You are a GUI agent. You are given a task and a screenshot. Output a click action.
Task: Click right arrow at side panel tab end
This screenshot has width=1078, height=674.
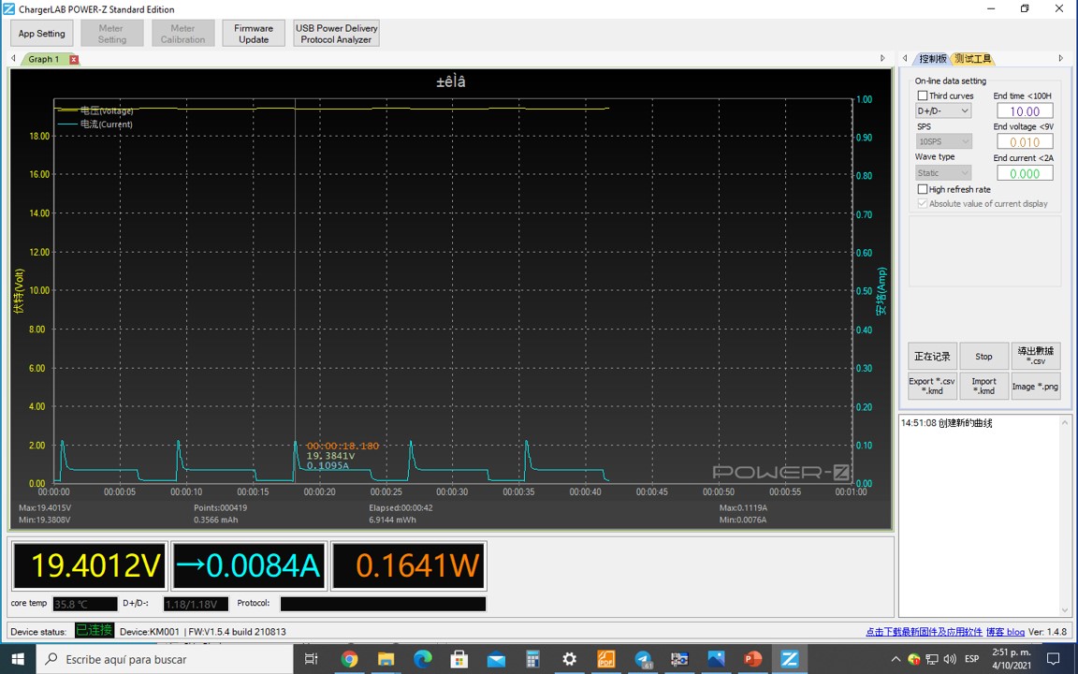[1061, 58]
